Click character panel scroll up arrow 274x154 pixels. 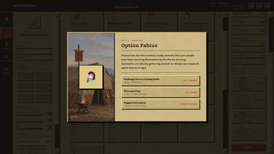coord(57,15)
